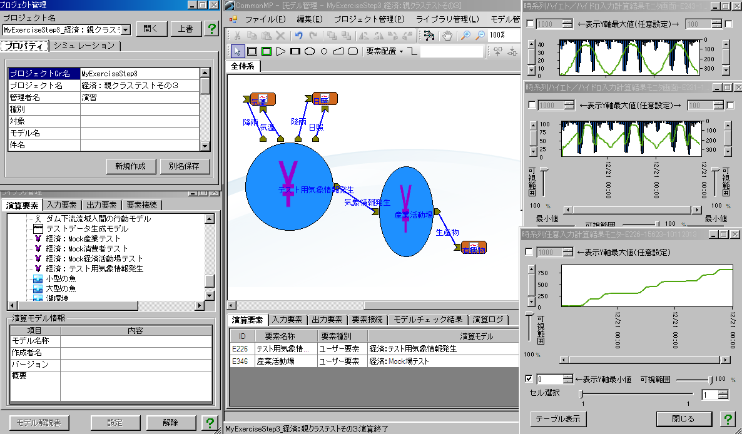Click the セル選択 slider track

pos(636,395)
